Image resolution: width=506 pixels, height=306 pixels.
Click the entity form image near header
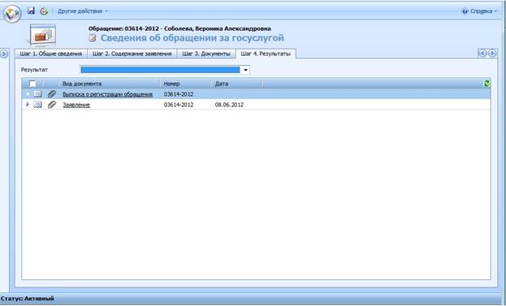pos(43,35)
